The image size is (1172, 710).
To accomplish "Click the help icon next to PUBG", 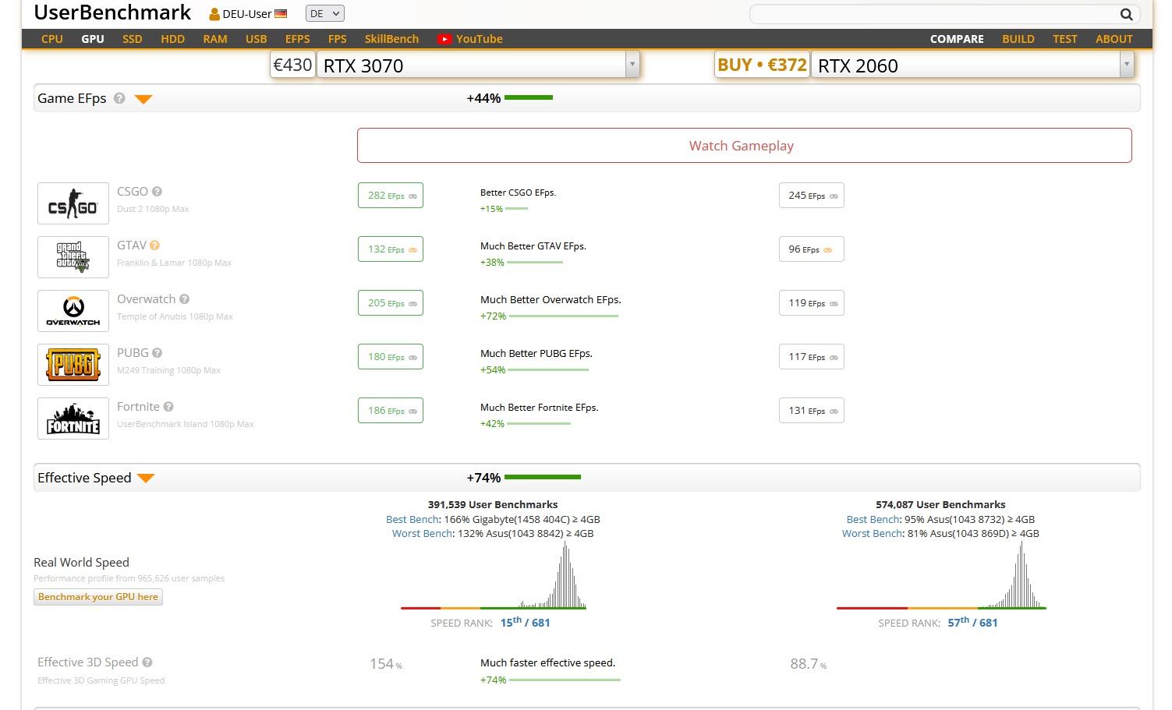I will tap(157, 353).
